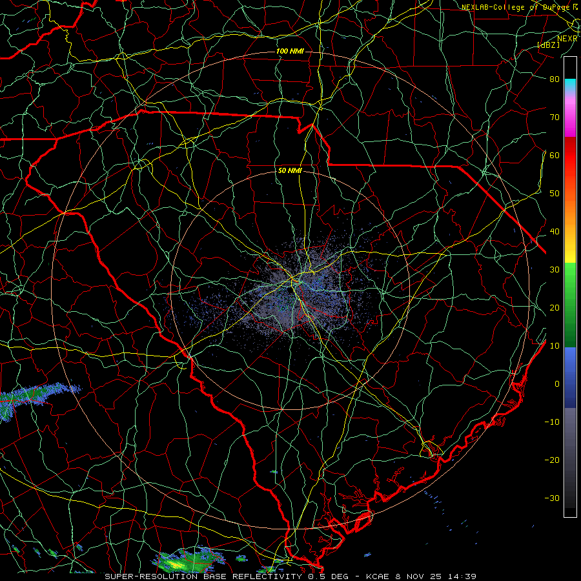Click the 50 NMI range ring label

(290, 171)
